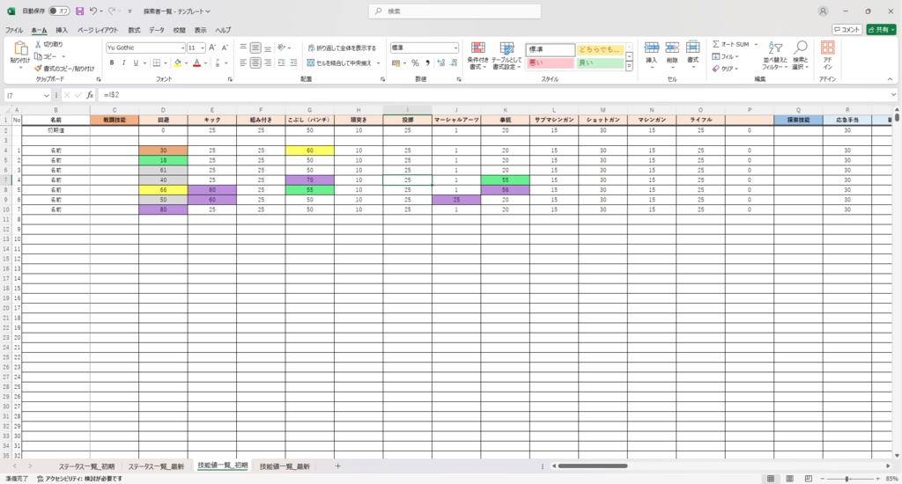Open Conditional Formatting (条件付き書式) icon
Viewport: 902px width, 484px height.
tap(478, 48)
